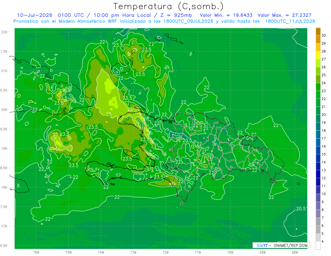Click the orange swatch between legend labels 29 and 30

click(x=318, y=39)
